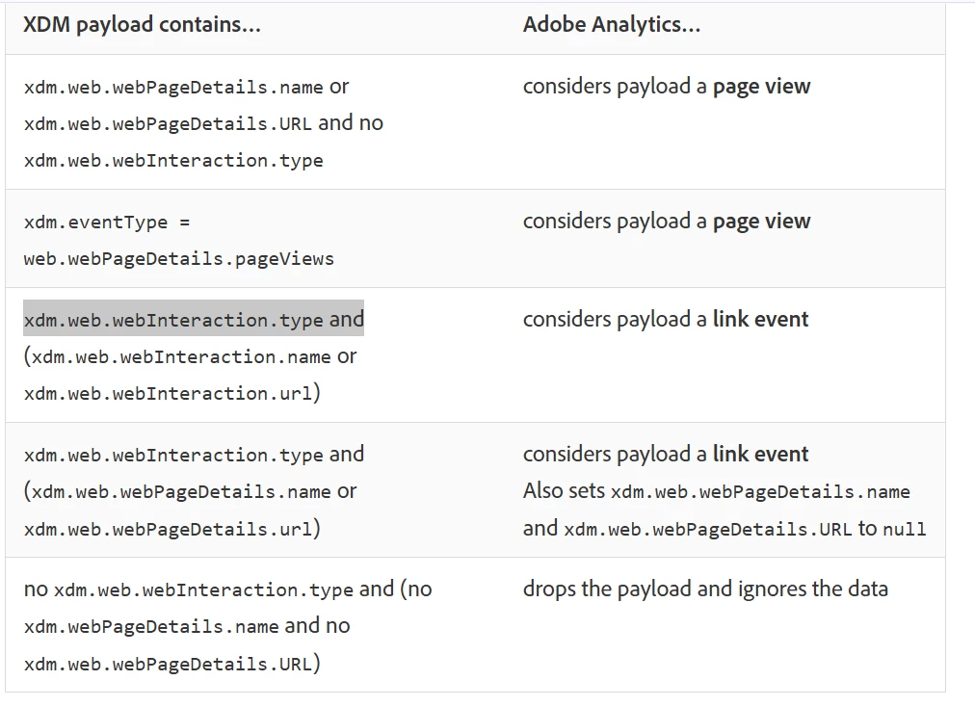The width and height of the screenshot is (975, 707).
Task: Click "drops the payload and ignores the data"
Action: [x=705, y=589]
